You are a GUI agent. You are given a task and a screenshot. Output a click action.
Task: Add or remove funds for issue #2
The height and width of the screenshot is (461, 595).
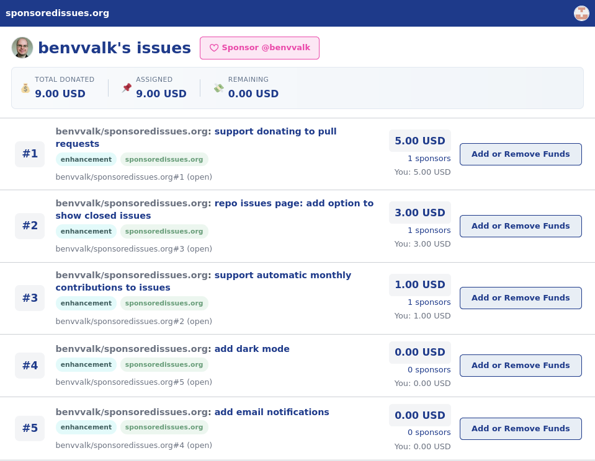(x=520, y=226)
